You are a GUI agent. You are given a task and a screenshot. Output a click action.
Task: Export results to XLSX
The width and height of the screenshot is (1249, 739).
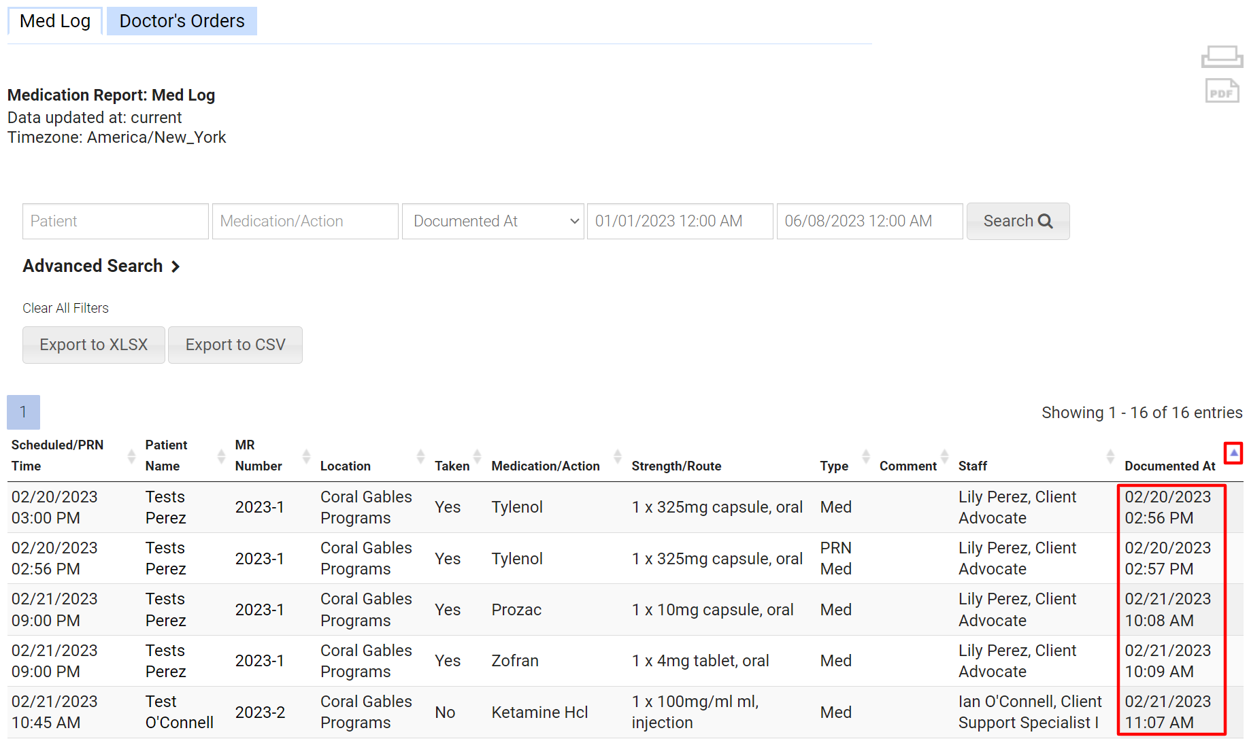[x=94, y=345]
